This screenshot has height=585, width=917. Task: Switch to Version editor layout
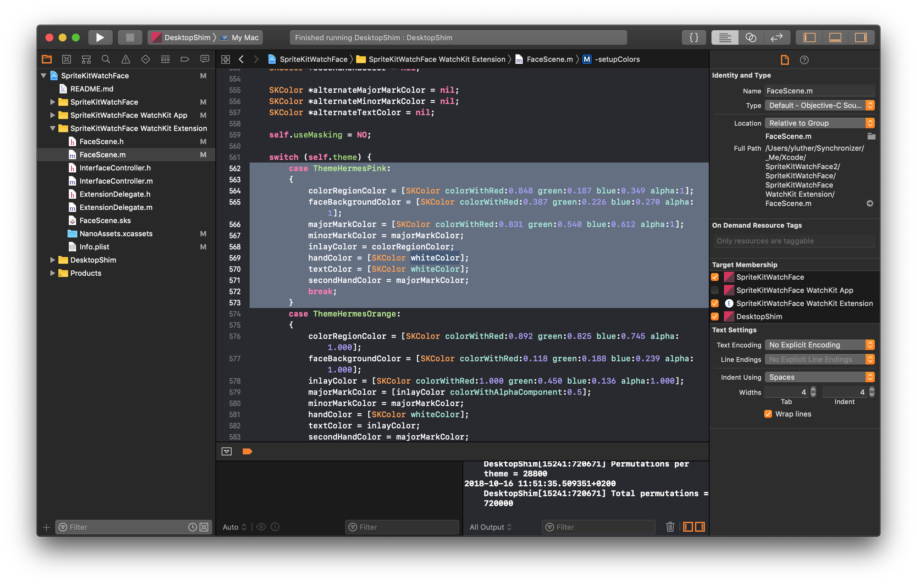tap(776, 37)
